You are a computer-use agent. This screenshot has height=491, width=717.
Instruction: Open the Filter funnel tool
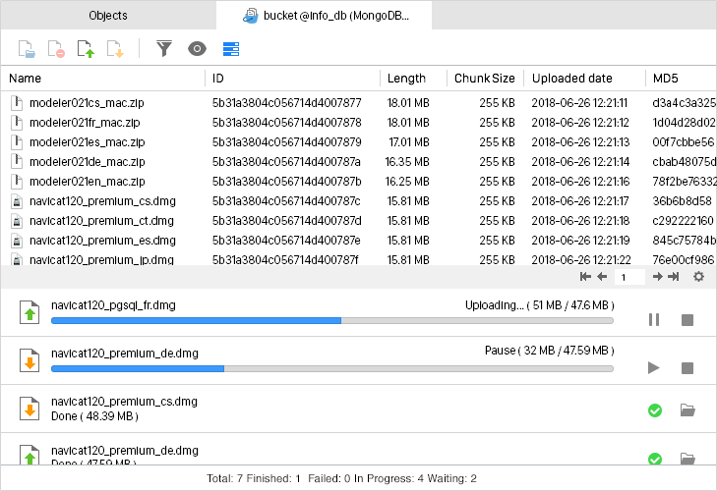coord(164,48)
